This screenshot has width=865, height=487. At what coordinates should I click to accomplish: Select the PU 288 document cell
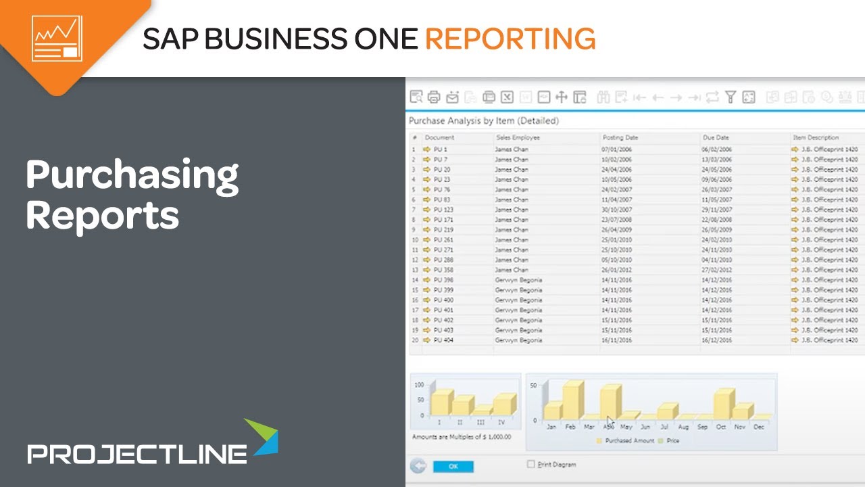[458, 260]
